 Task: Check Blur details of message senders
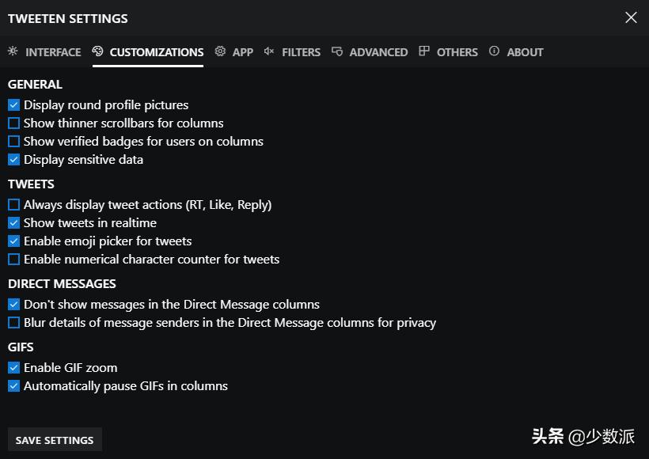pyautogui.click(x=13, y=322)
